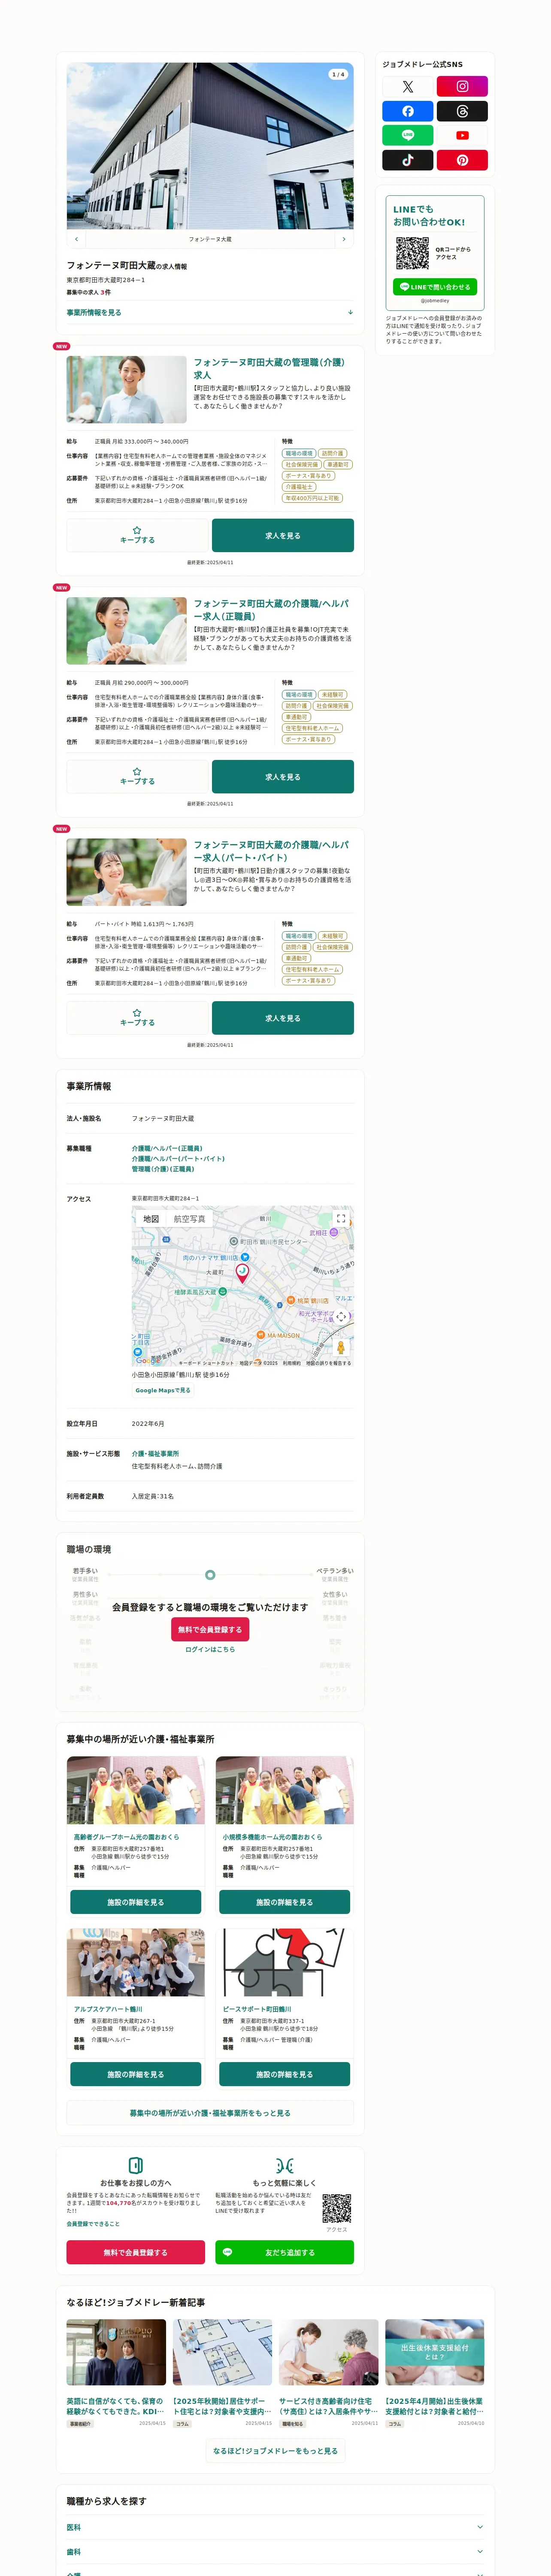The height and width of the screenshot is (2576, 551).
Task: Click 年収400万円以上可能 tag on 管理職 job
Action: pos(313,498)
